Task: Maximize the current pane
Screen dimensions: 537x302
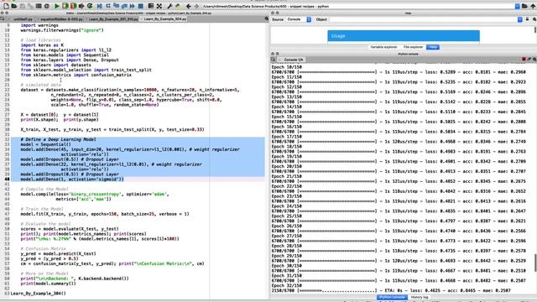Action: [x=151, y=6]
